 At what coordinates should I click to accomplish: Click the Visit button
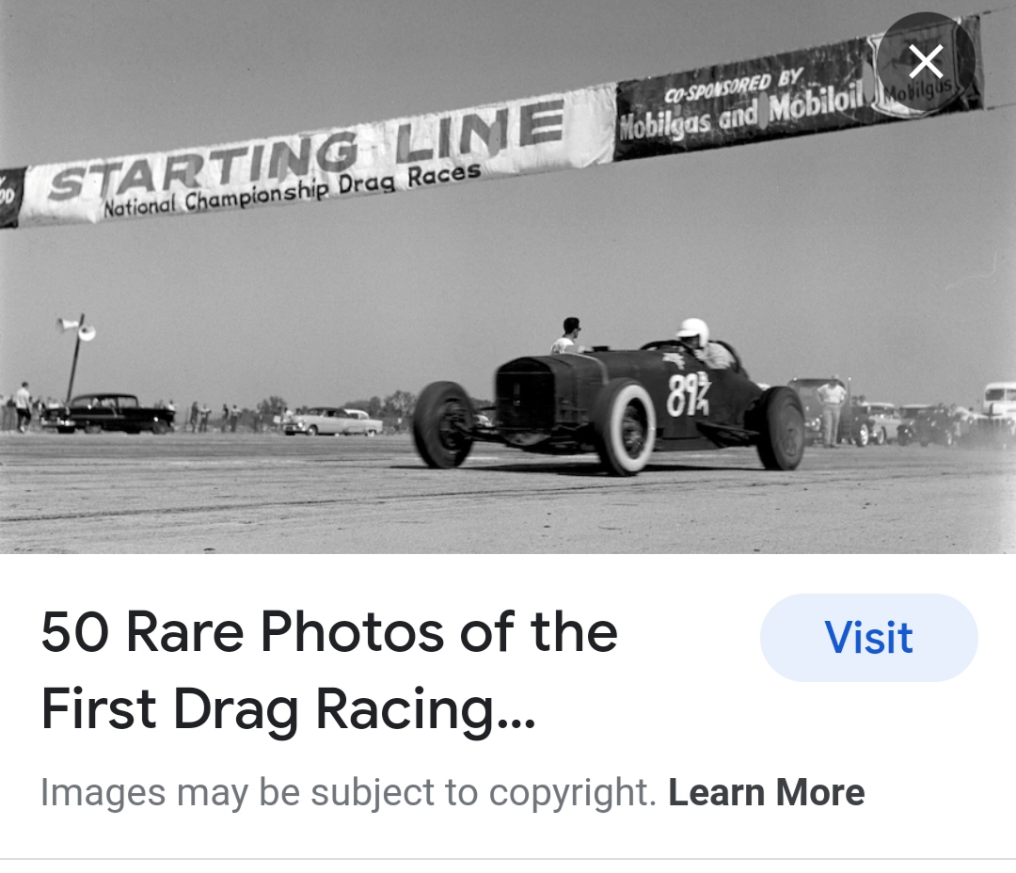click(x=869, y=637)
